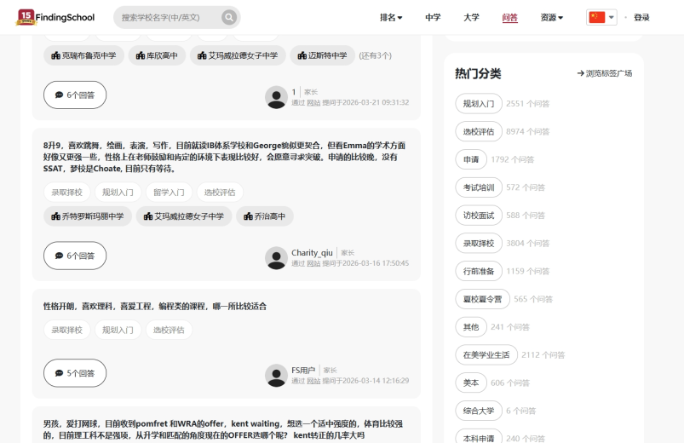Select the 夏校夏令营 category
The image size is (684, 443).
pos(482,299)
